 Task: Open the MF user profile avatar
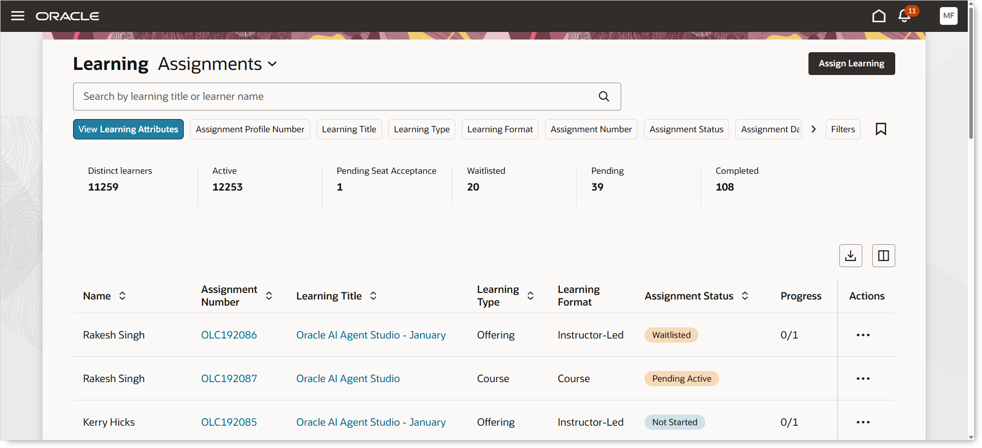click(949, 16)
